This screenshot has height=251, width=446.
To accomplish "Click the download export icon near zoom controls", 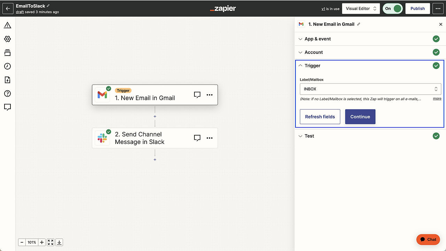I will (59, 242).
